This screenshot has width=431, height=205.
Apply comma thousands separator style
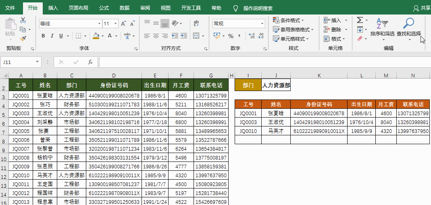pos(239,36)
